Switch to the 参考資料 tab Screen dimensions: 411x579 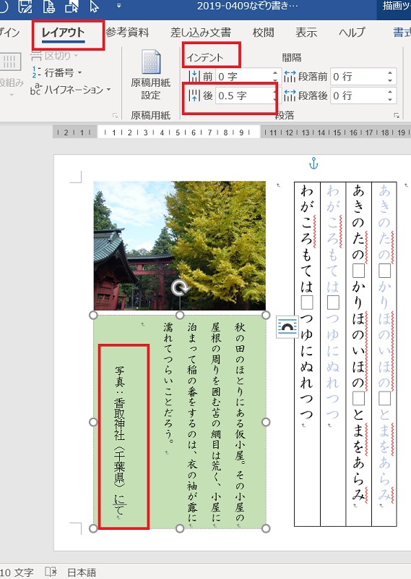pyautogui.click(x=127, y=33)
